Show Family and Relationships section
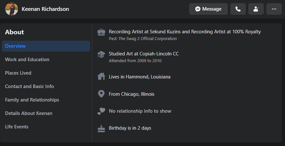Image resolution: width=285 pixels, height=146 pixels. point(32,100)
